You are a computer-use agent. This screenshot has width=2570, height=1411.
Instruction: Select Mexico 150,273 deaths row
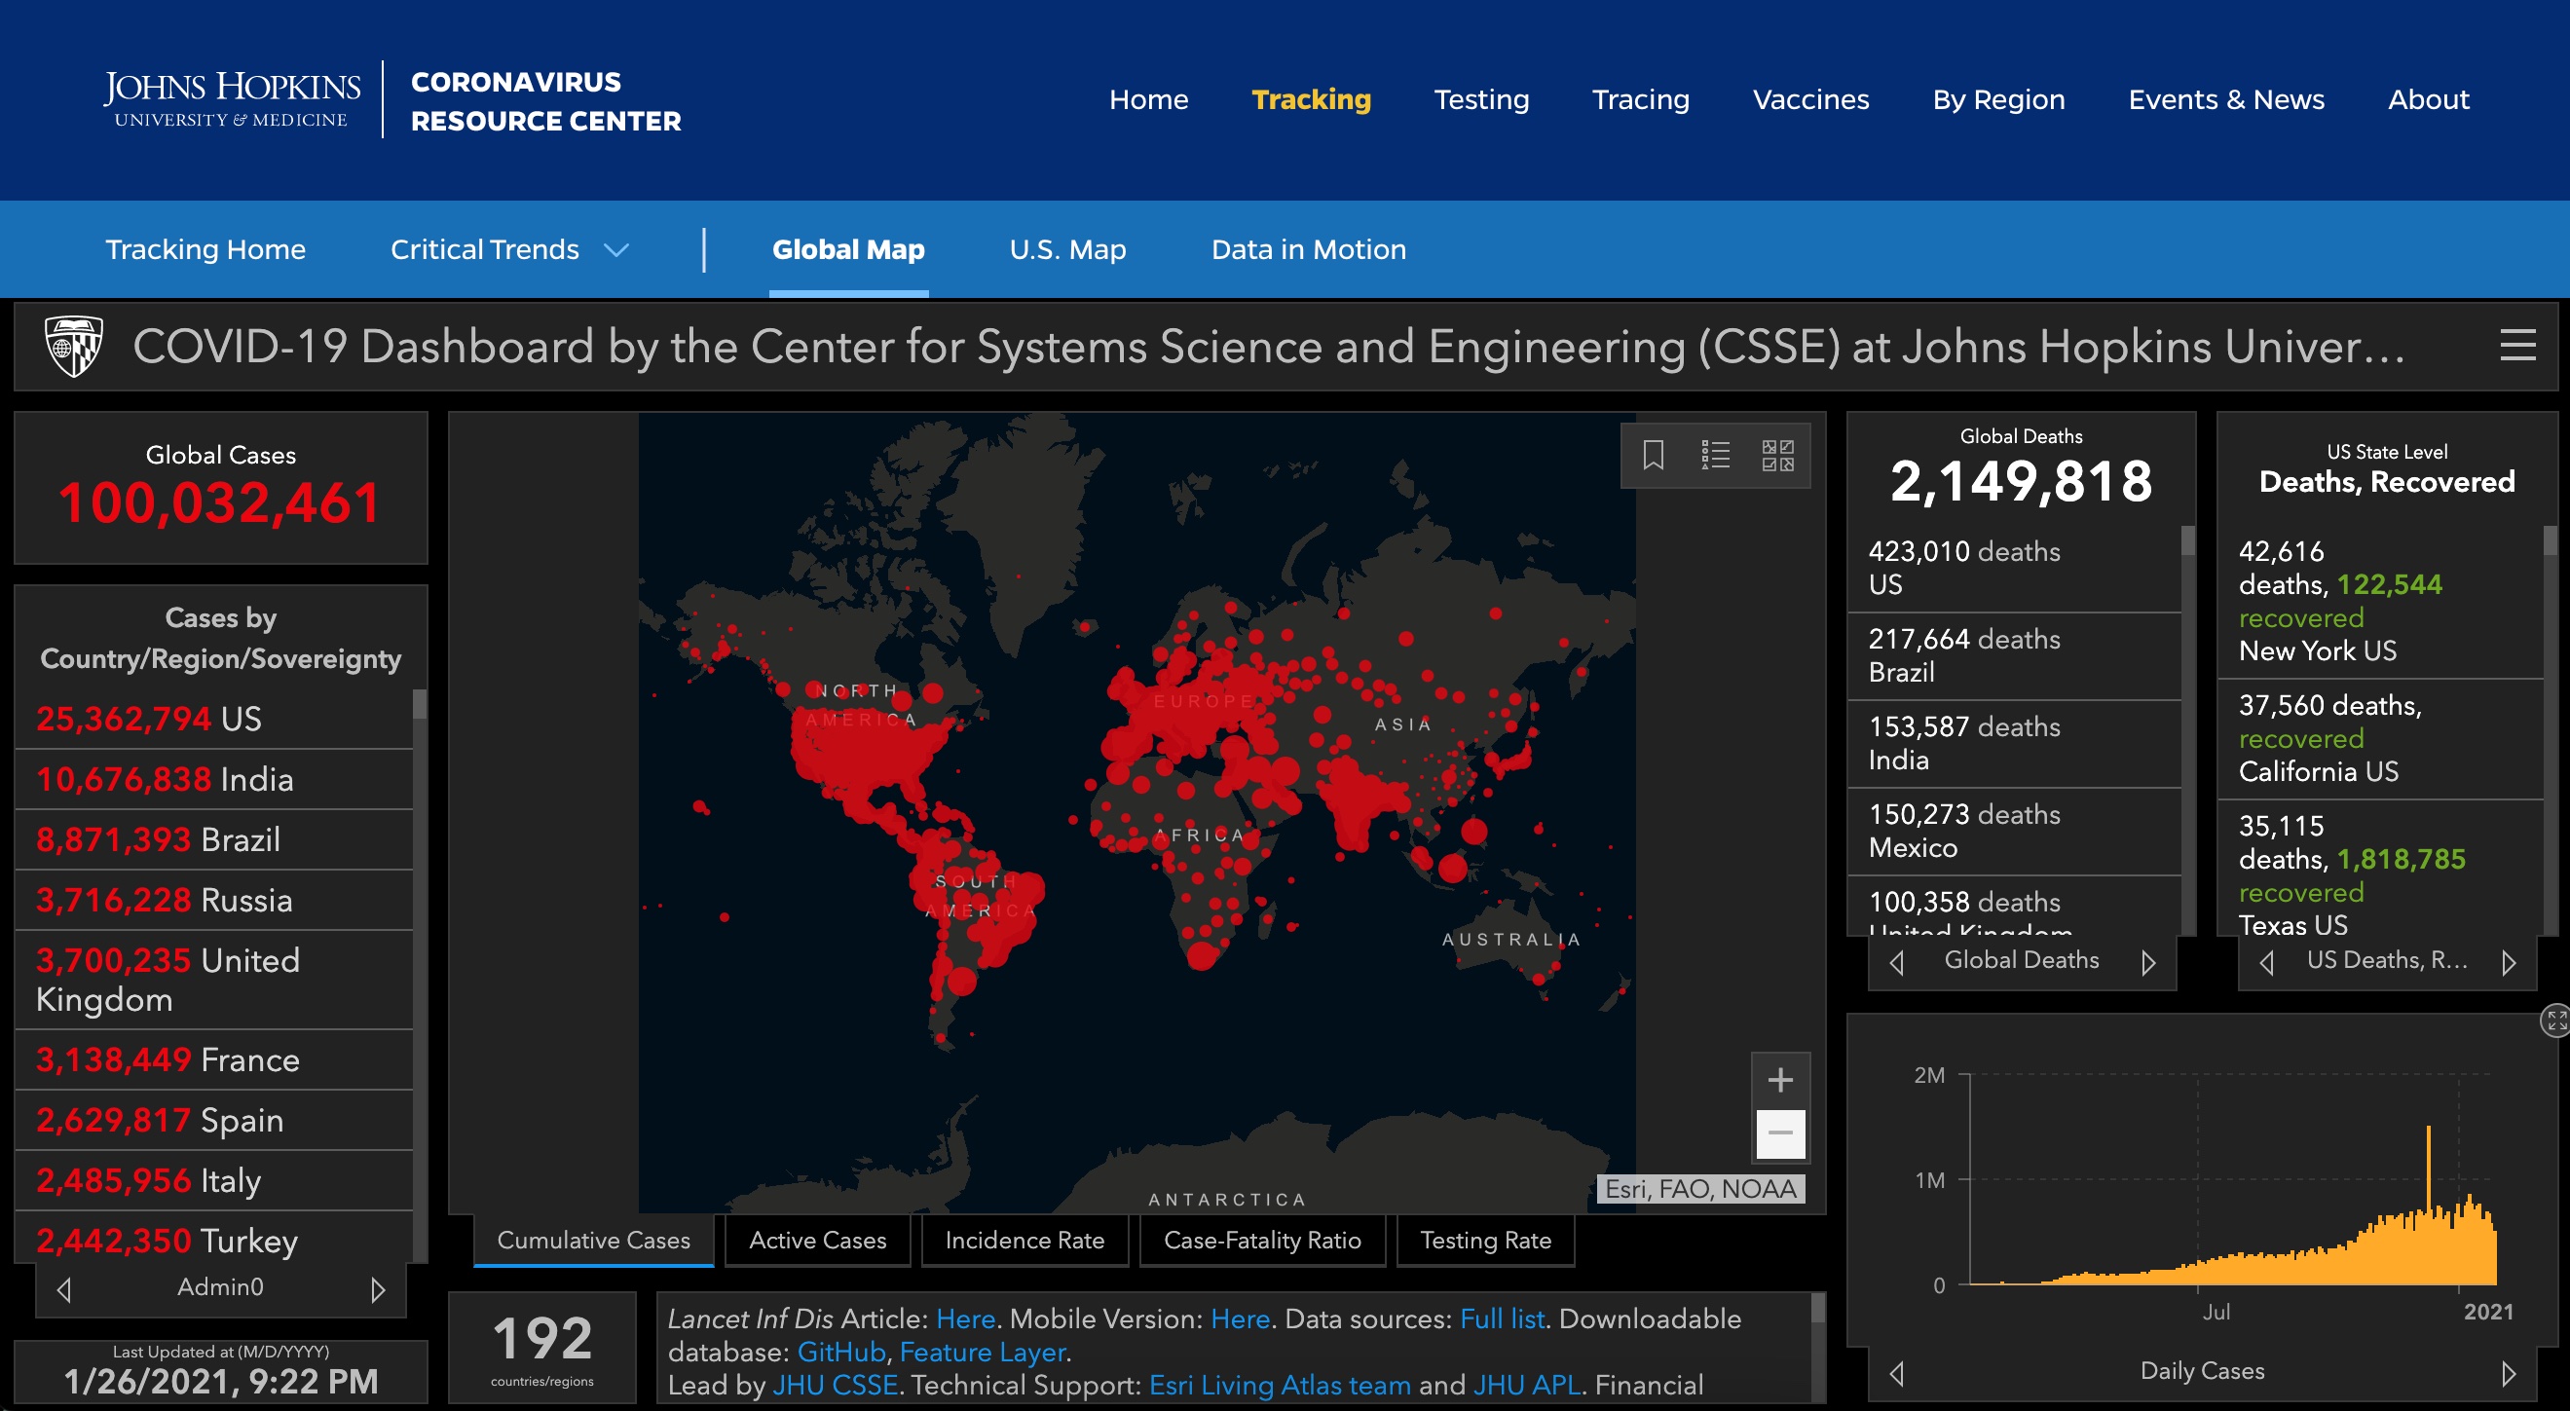click(2014, 832)
